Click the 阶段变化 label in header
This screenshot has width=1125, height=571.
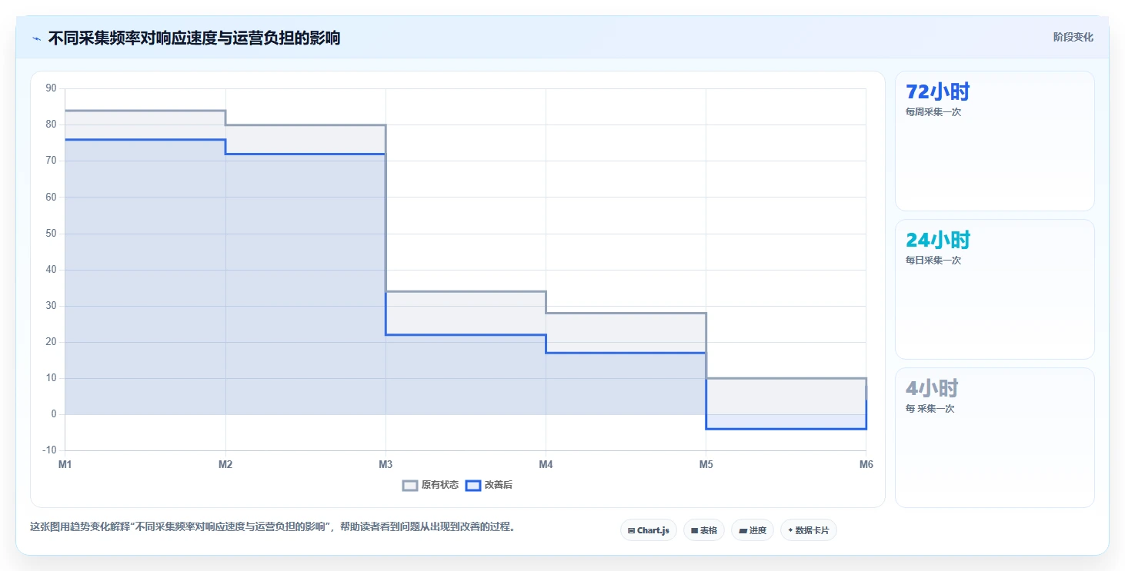click(x=1073, y=37)
